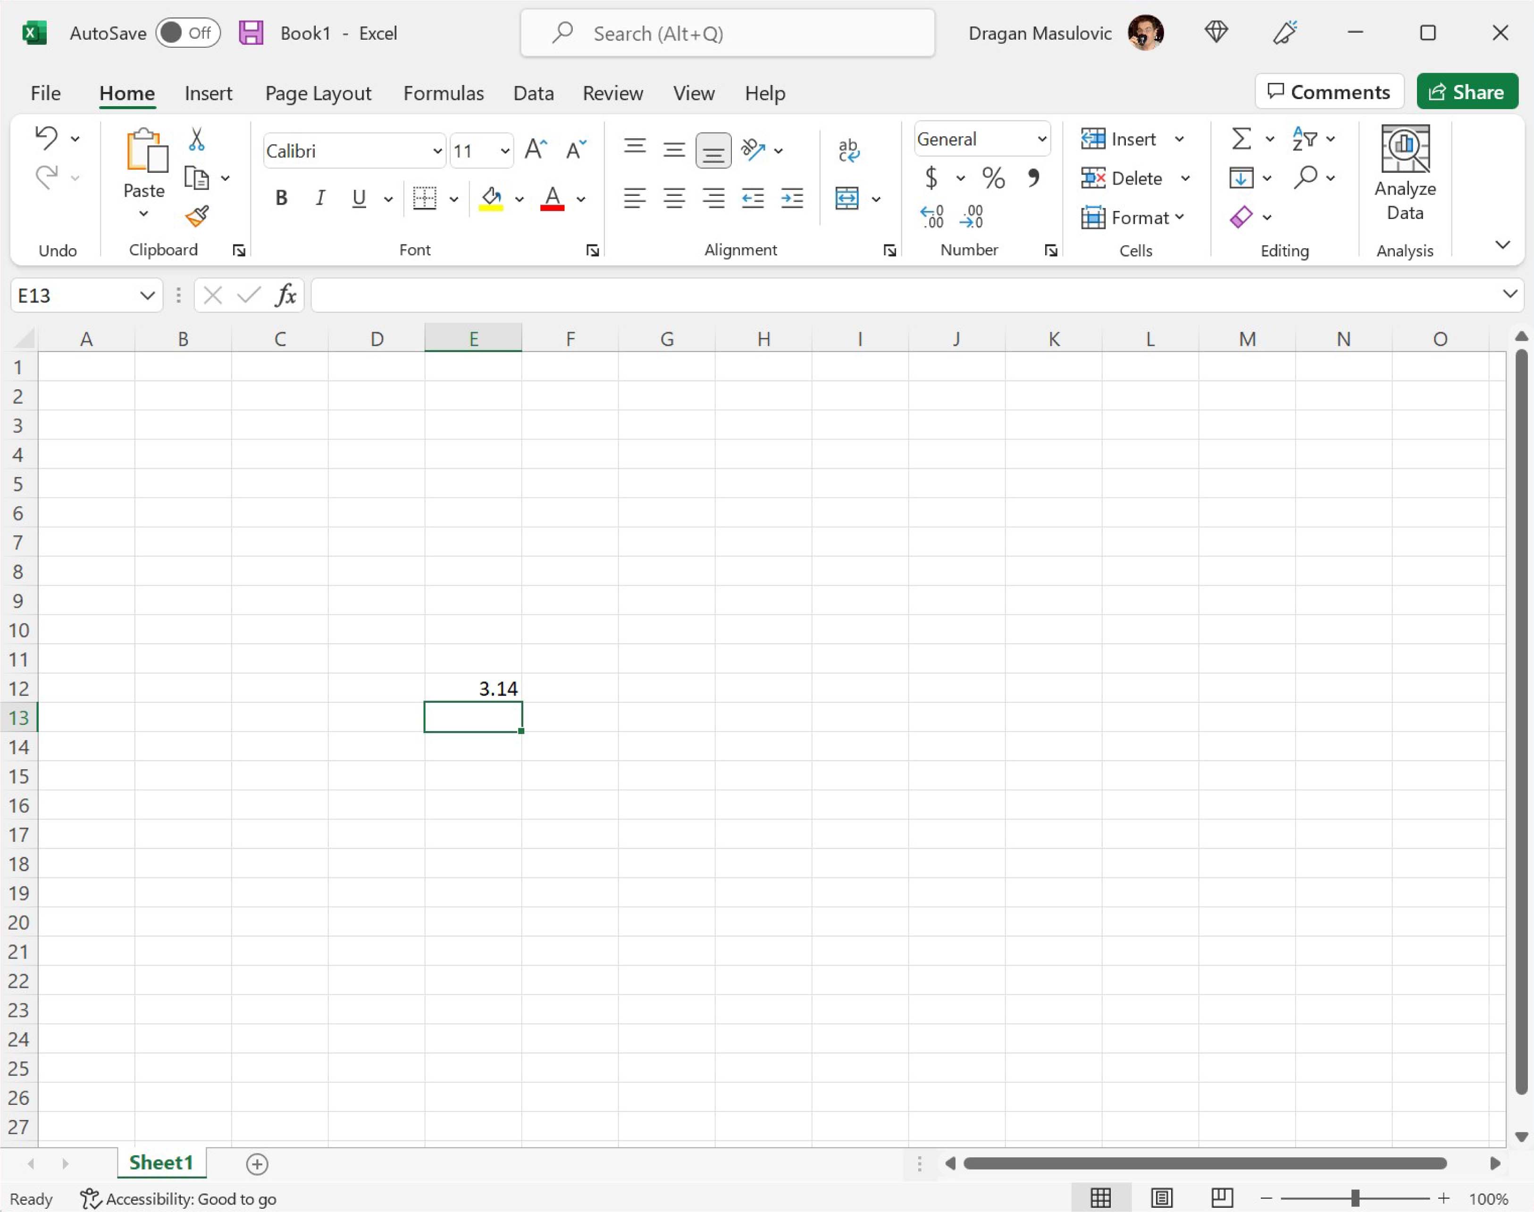The image size is (1534, 1212).
Task: Click the Insert Function fx icon
Action: point(285,295)
